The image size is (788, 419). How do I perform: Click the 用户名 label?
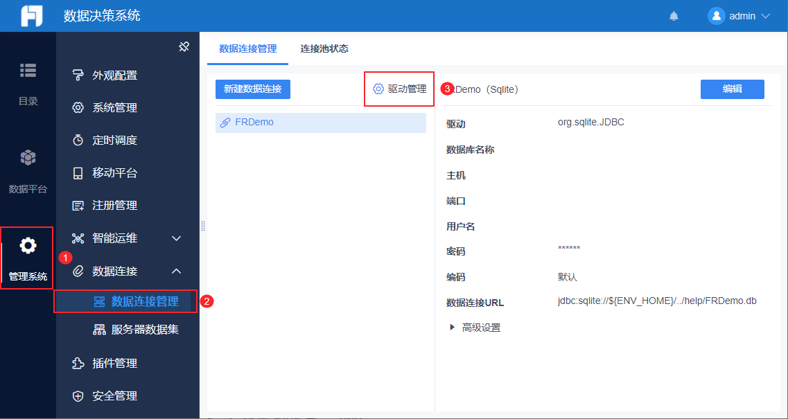click(460, 226)
